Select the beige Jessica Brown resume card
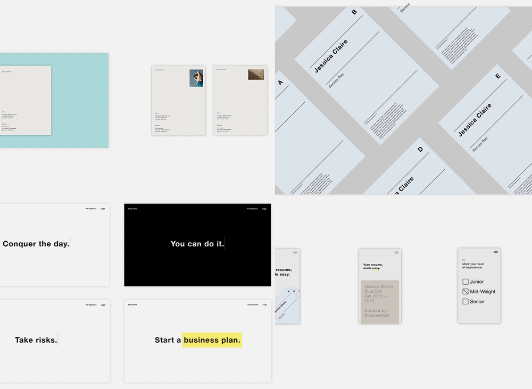 pyautogui.click(x=380, y=302)
